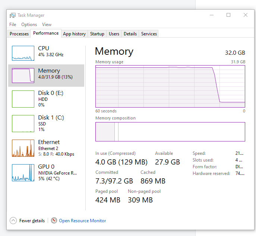This screenshot has width=256, height=236.
Task: Switch to the Processes tab
Action: [19, 34]
